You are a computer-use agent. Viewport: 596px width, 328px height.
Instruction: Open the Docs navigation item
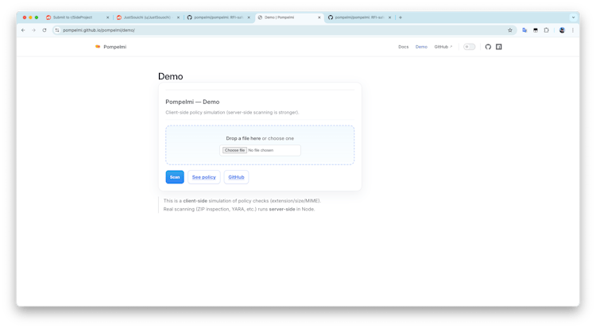(403, 47)
